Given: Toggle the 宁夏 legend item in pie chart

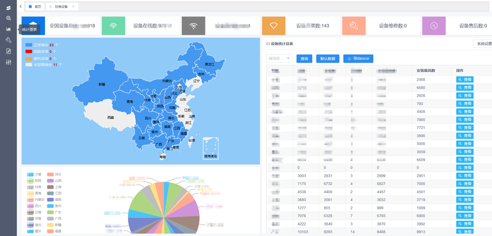Looking at the screenshot, I should (x=34, y=175).
